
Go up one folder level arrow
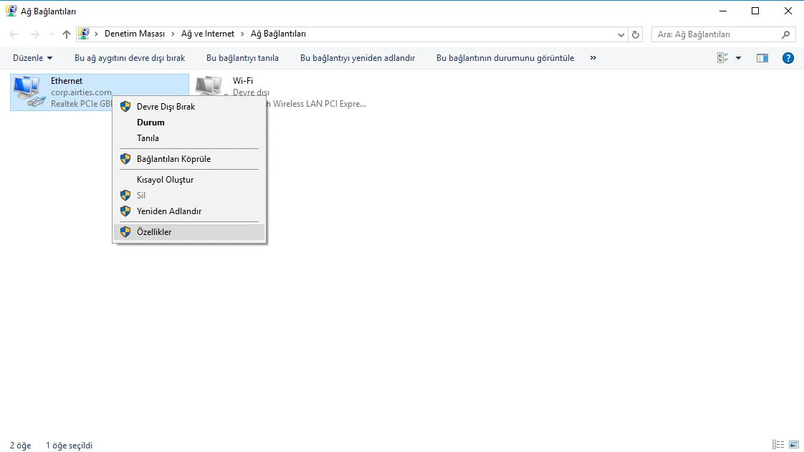(67, 34)
